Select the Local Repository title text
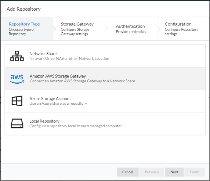Image resolution: width=210 pixels, height=181 pixels. point(44,121)
